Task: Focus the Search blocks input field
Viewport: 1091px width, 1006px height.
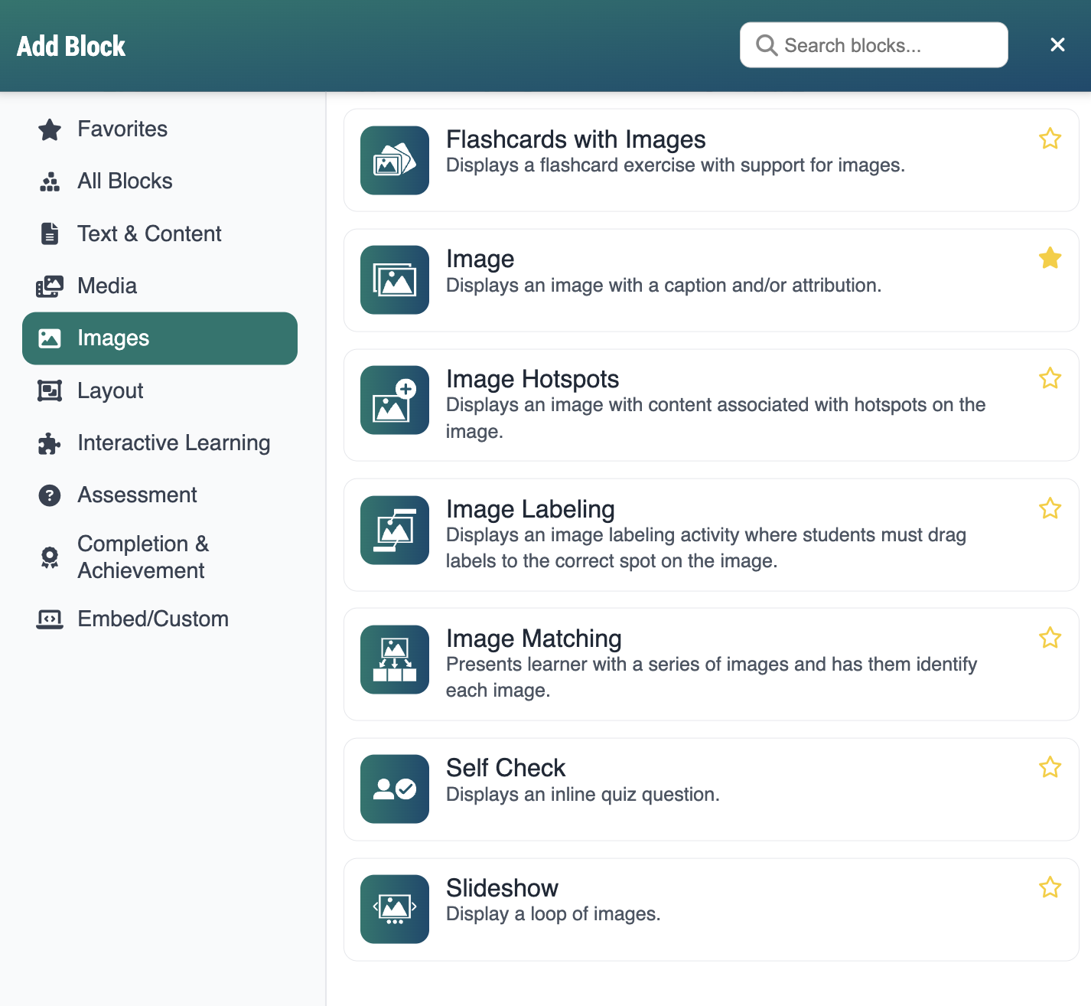Action: (x=874, y=45)
